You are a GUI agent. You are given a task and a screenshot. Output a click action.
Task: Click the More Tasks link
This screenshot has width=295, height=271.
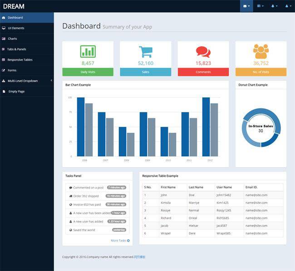120,241
